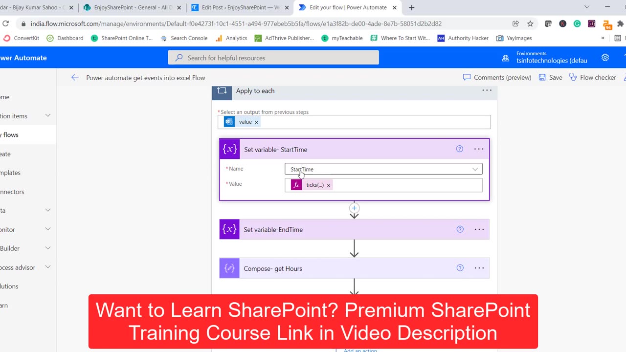Remove the ticks(...) expression token
This screenshot has width=626, height=352.
coord(329,185)
